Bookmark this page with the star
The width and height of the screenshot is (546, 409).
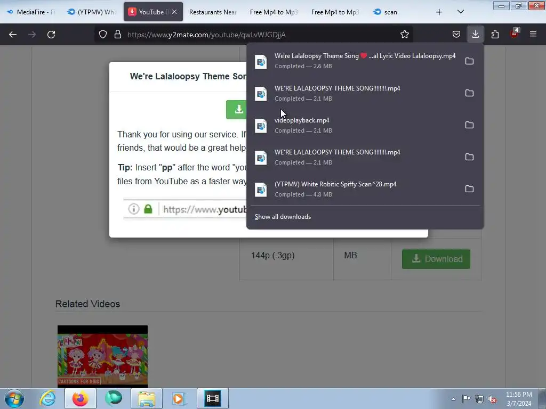point(404,35)
